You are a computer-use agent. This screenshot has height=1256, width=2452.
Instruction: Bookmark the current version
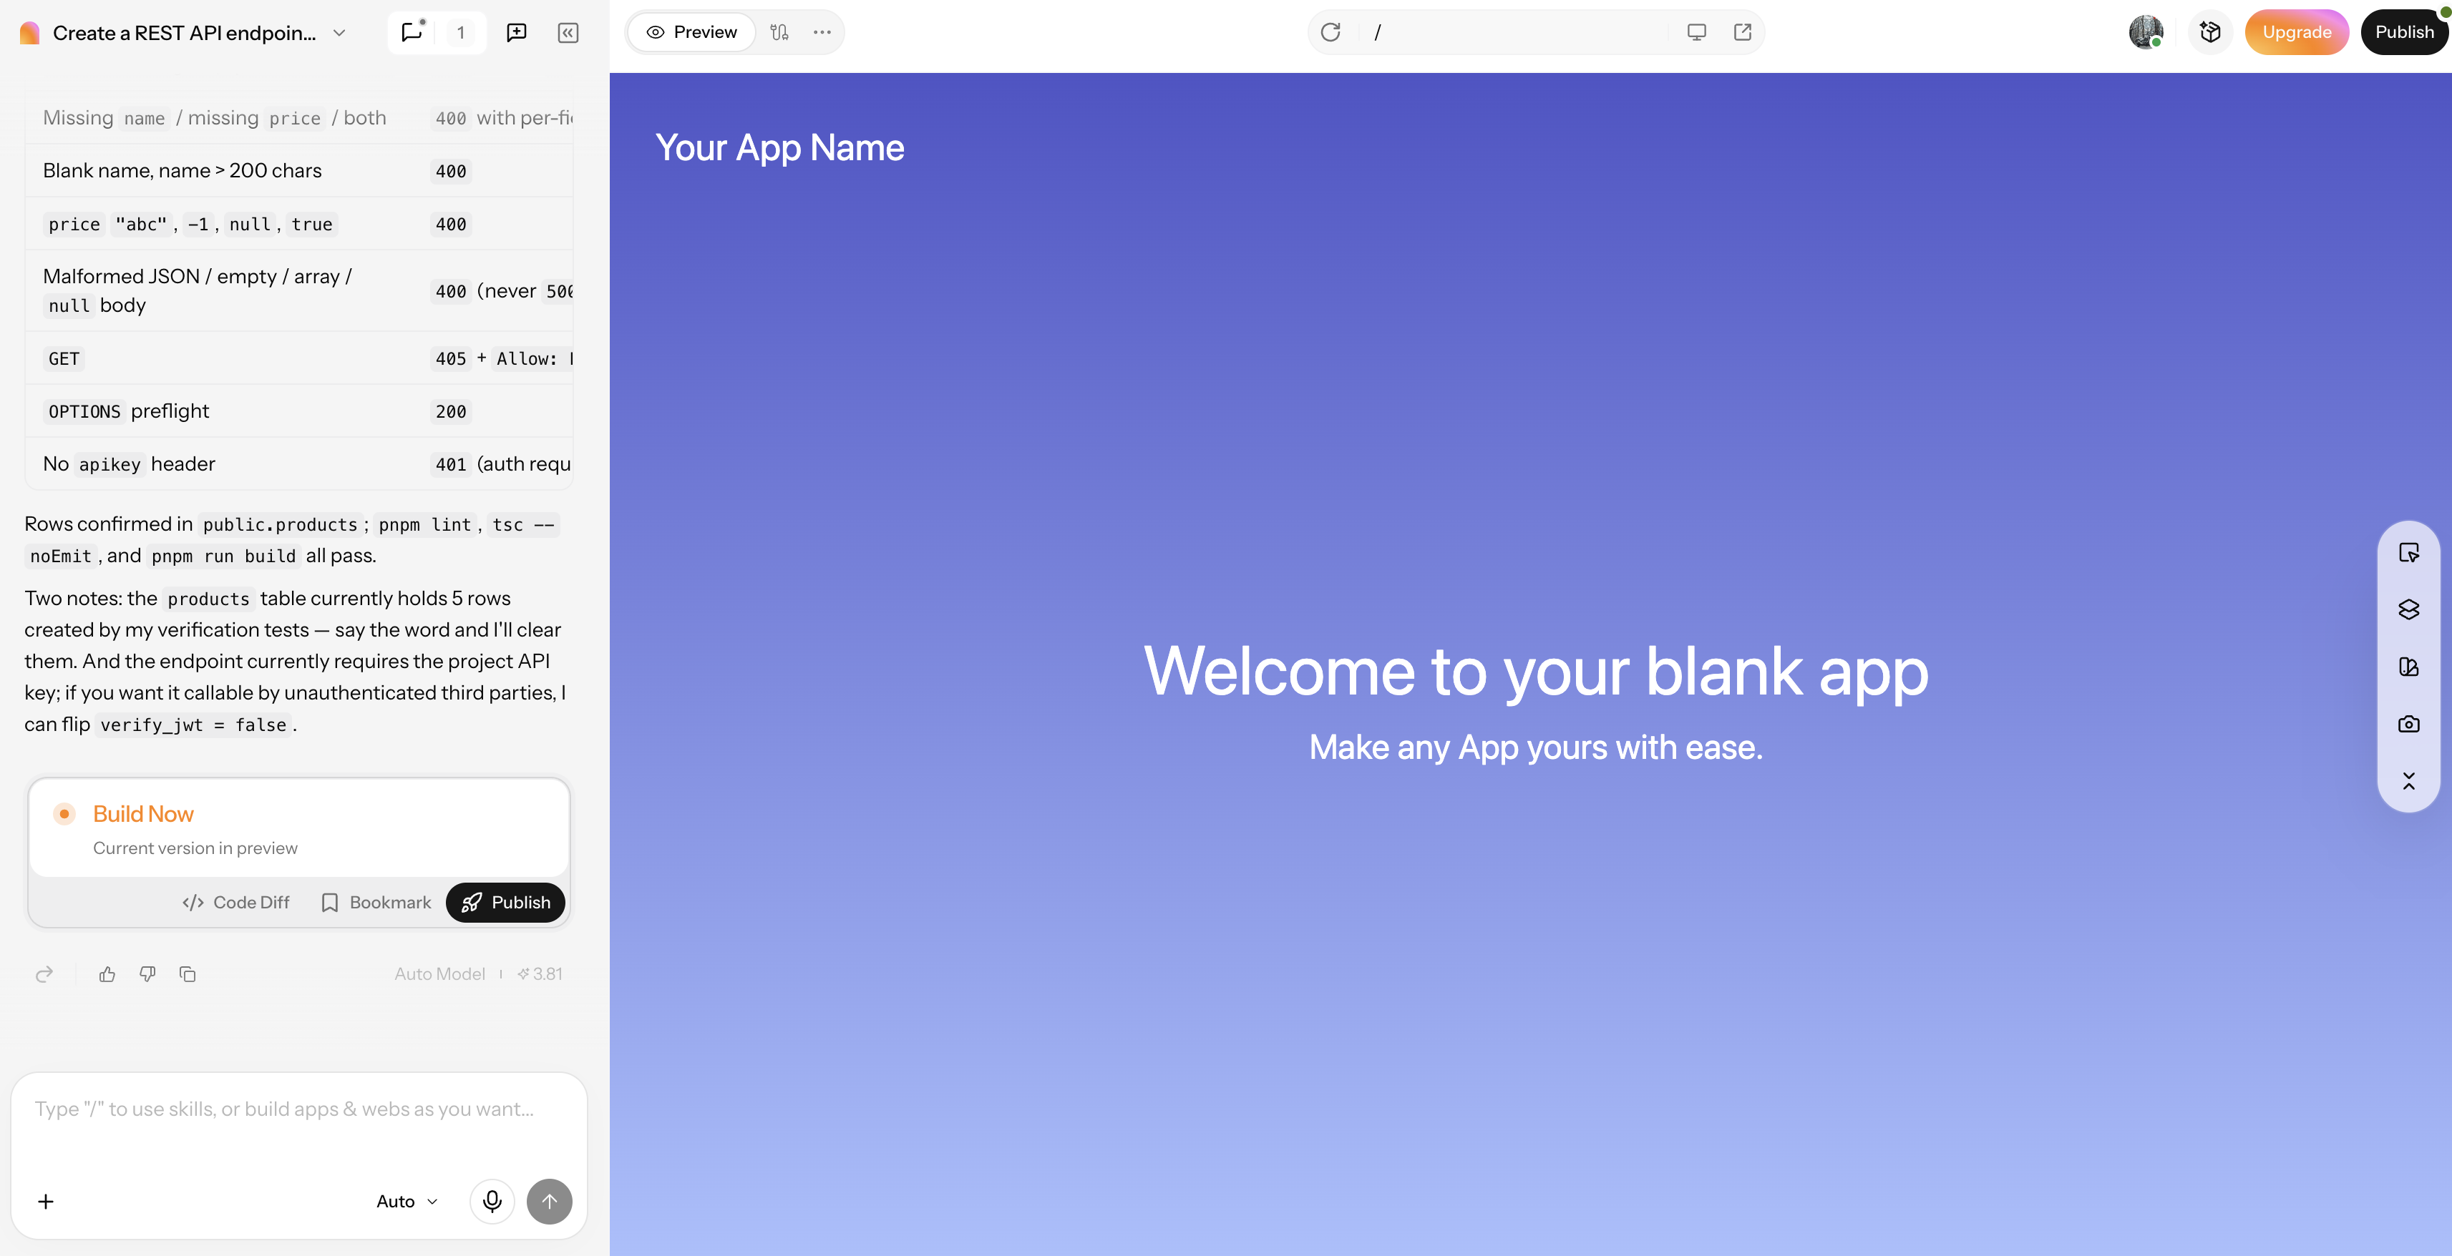coord(376,902)
